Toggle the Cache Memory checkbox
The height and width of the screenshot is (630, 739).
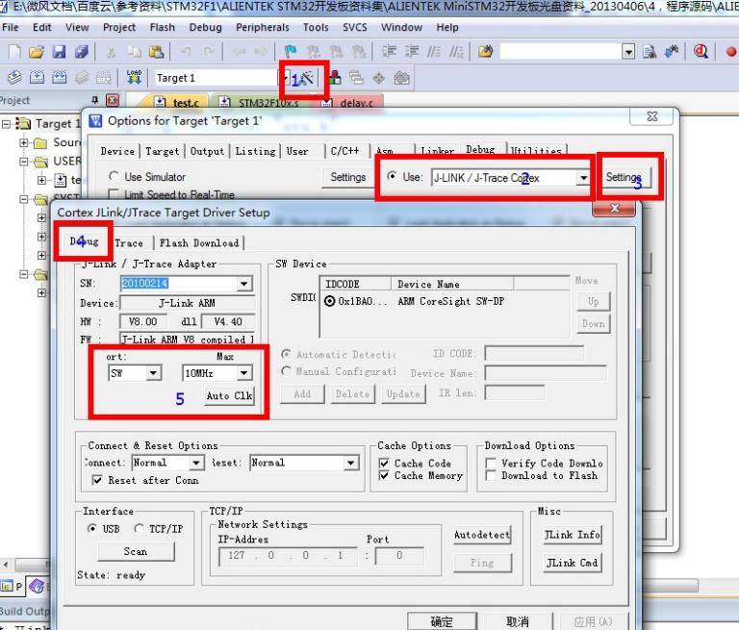tap(385, 475)
